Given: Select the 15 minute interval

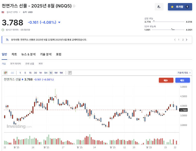Looking at the screenshot, I should coord(30,73).
